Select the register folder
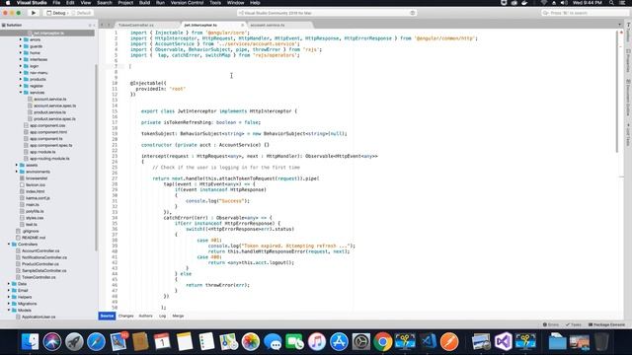Image resolution: width=632 pixels, height=355 pixels. click(x=37, y=86)
